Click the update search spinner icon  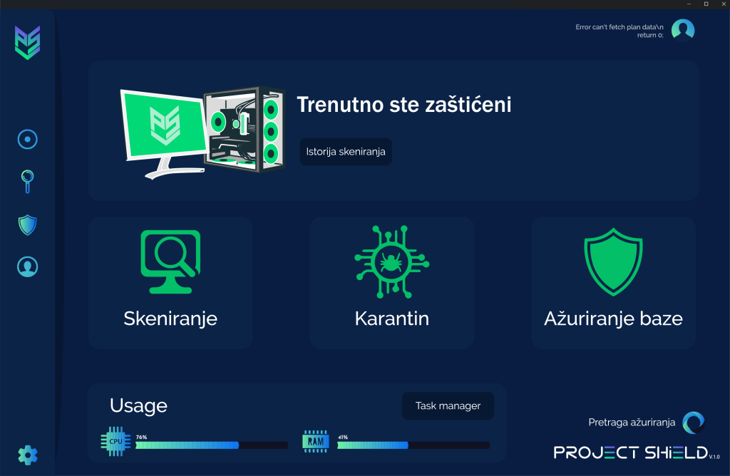point(692,423)
